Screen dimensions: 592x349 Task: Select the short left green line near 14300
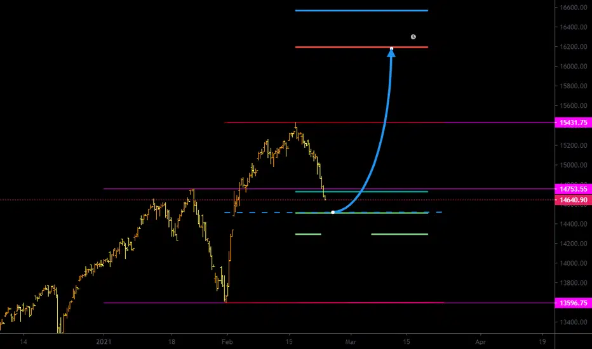pyautogui.click(x=308, y=234)
